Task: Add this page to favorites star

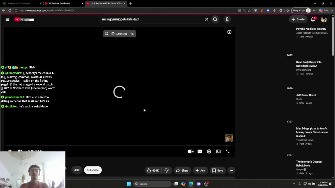Action: pos(249,10)
